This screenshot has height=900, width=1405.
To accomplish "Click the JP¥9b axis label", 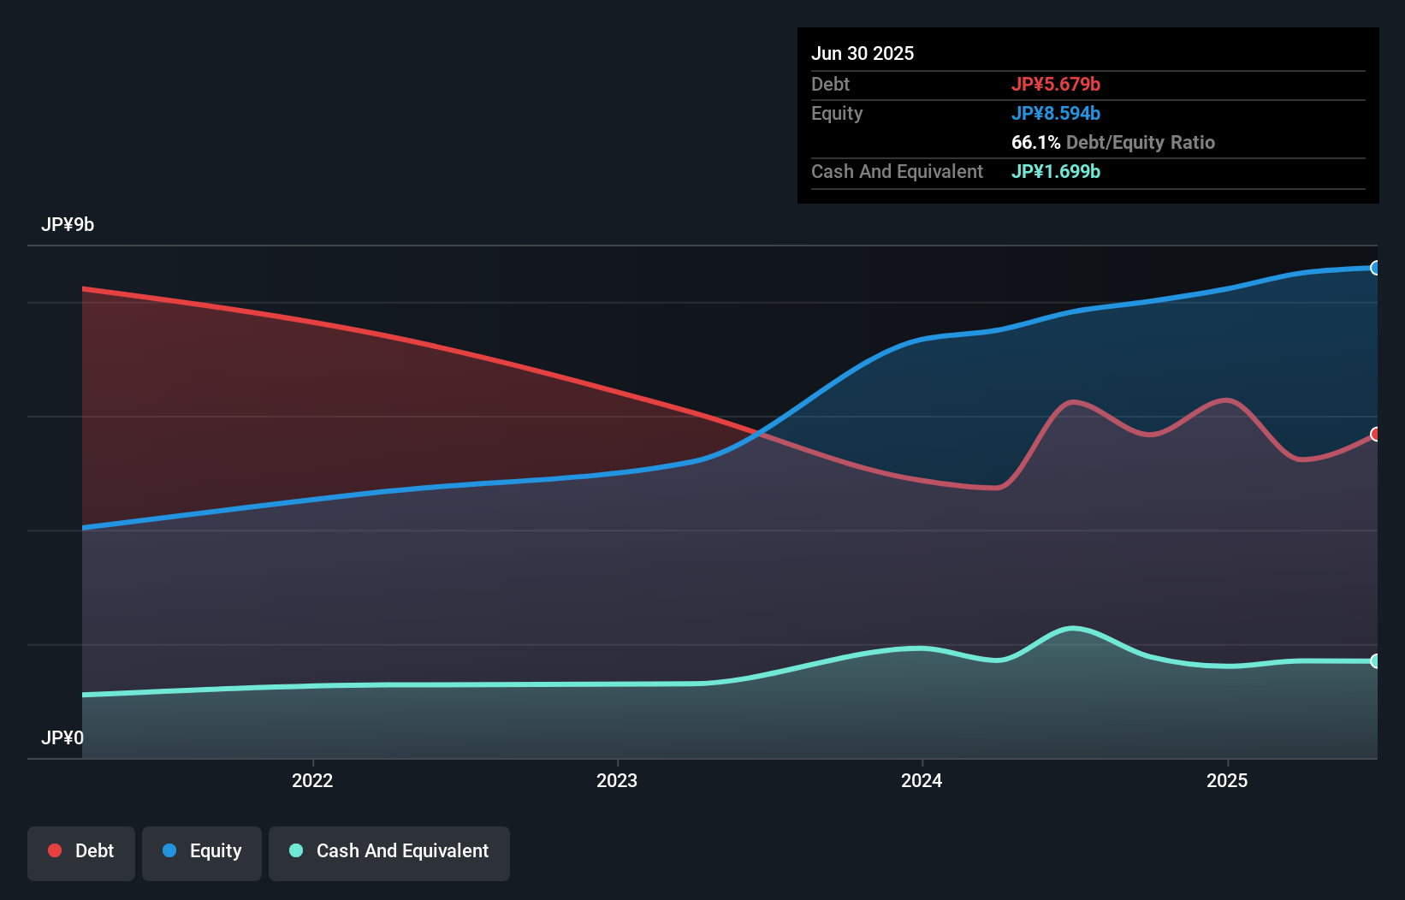I will 68,225.
